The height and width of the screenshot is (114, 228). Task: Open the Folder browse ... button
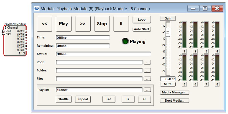tap(147, 71)
